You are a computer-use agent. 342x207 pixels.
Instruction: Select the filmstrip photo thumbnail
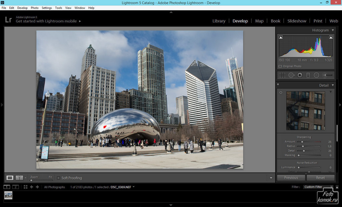(8, 195)
